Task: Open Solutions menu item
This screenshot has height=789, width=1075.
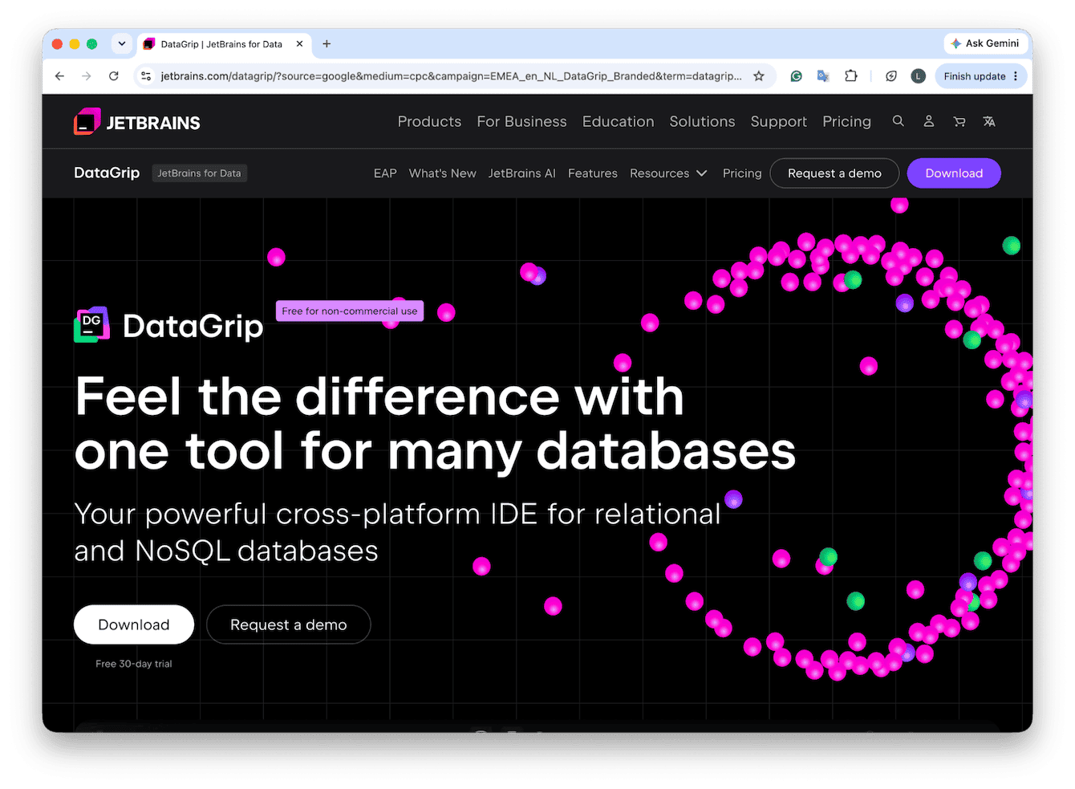Action: point(702,121)
